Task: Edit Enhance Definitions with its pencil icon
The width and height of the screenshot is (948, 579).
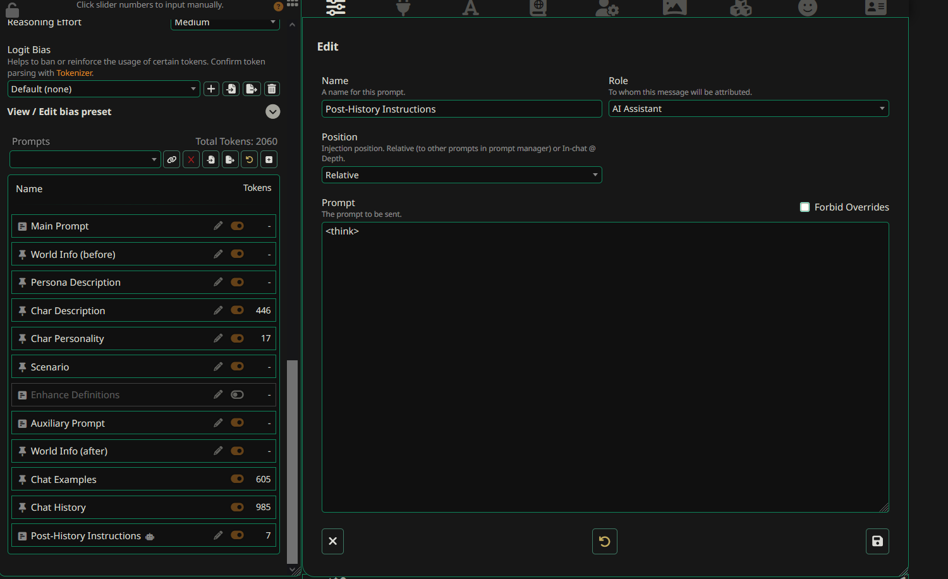Action: tap(218, 394)
